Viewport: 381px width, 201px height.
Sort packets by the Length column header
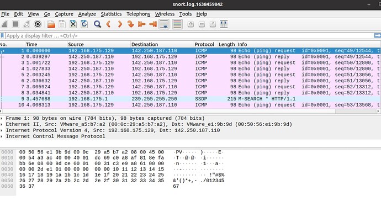[x=227, y=45]
